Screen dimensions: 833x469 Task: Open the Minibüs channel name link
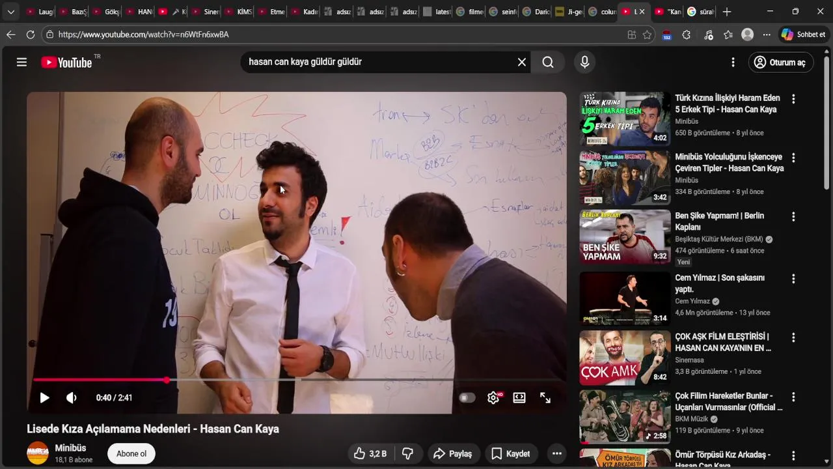point(70,448)
